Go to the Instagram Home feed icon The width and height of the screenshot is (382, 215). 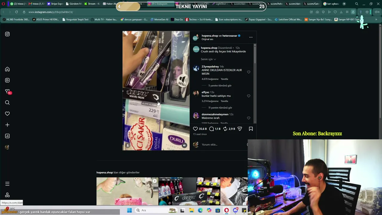coord(7,69)
